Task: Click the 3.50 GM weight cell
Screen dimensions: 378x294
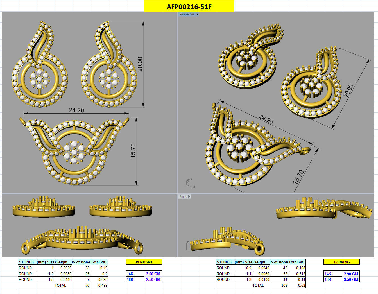Action: pyautogui.click(x=351, y=279)
